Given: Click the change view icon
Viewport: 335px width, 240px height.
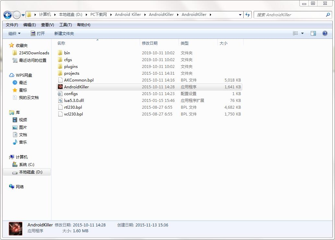Looking at the screenshot, I should [295, 33].
